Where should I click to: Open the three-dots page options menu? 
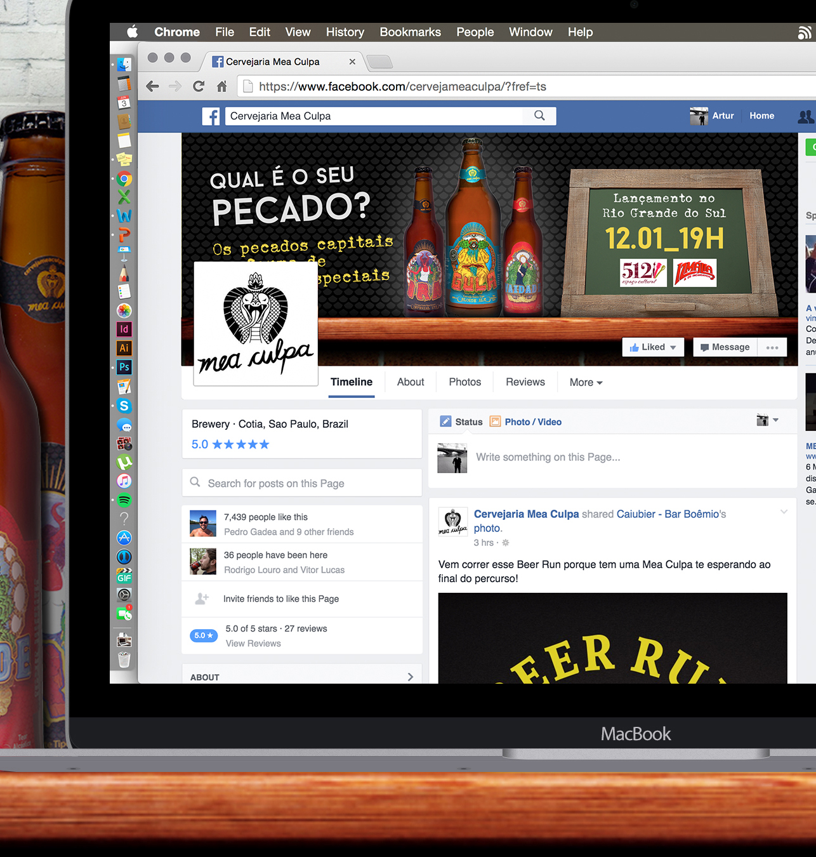click(772, 347)
